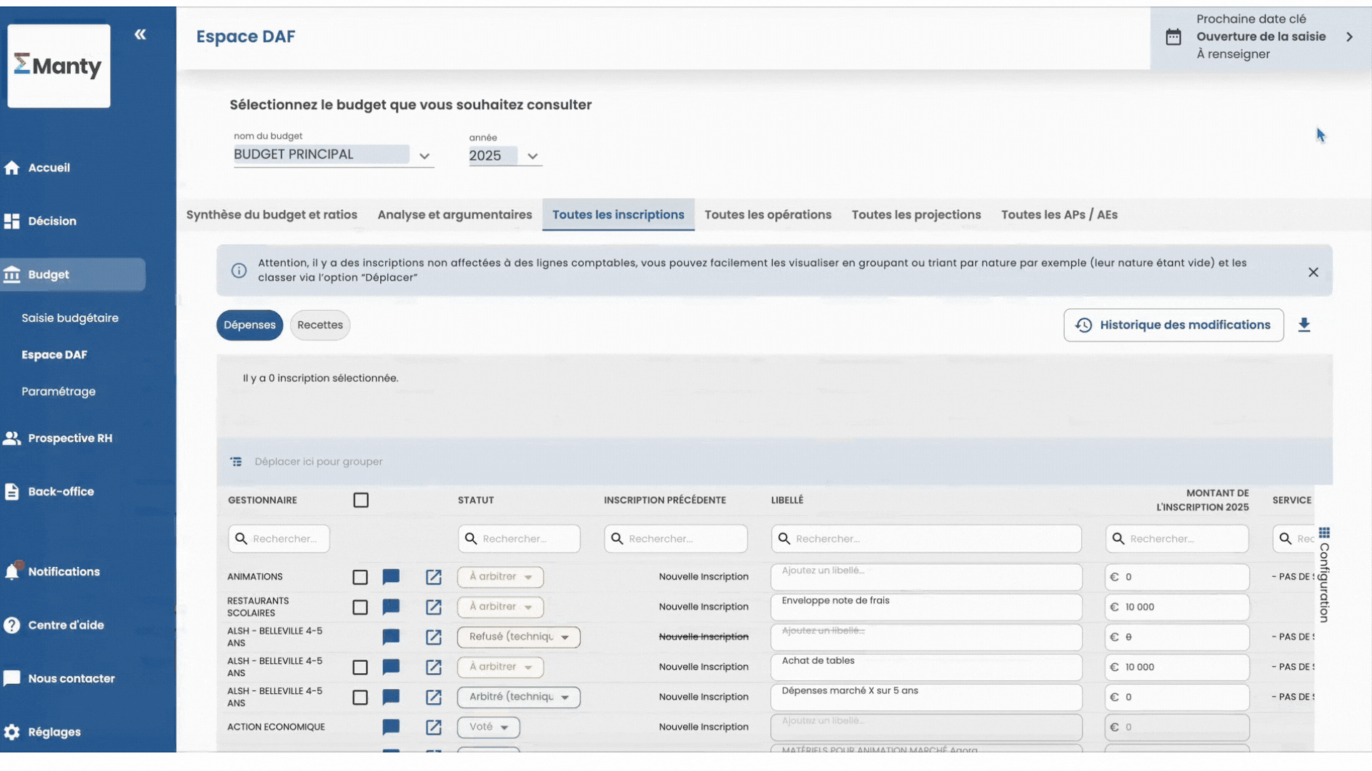1372x771 pixels.
Task: Click the grouping icon beside 'Déplacer ici pour grouper'
Action: tap(237, 462)
